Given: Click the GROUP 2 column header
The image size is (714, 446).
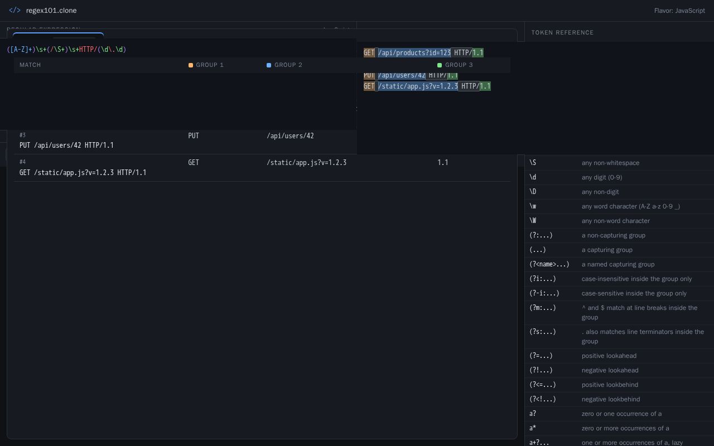Looking at the screenshot, I should [284, 65].
